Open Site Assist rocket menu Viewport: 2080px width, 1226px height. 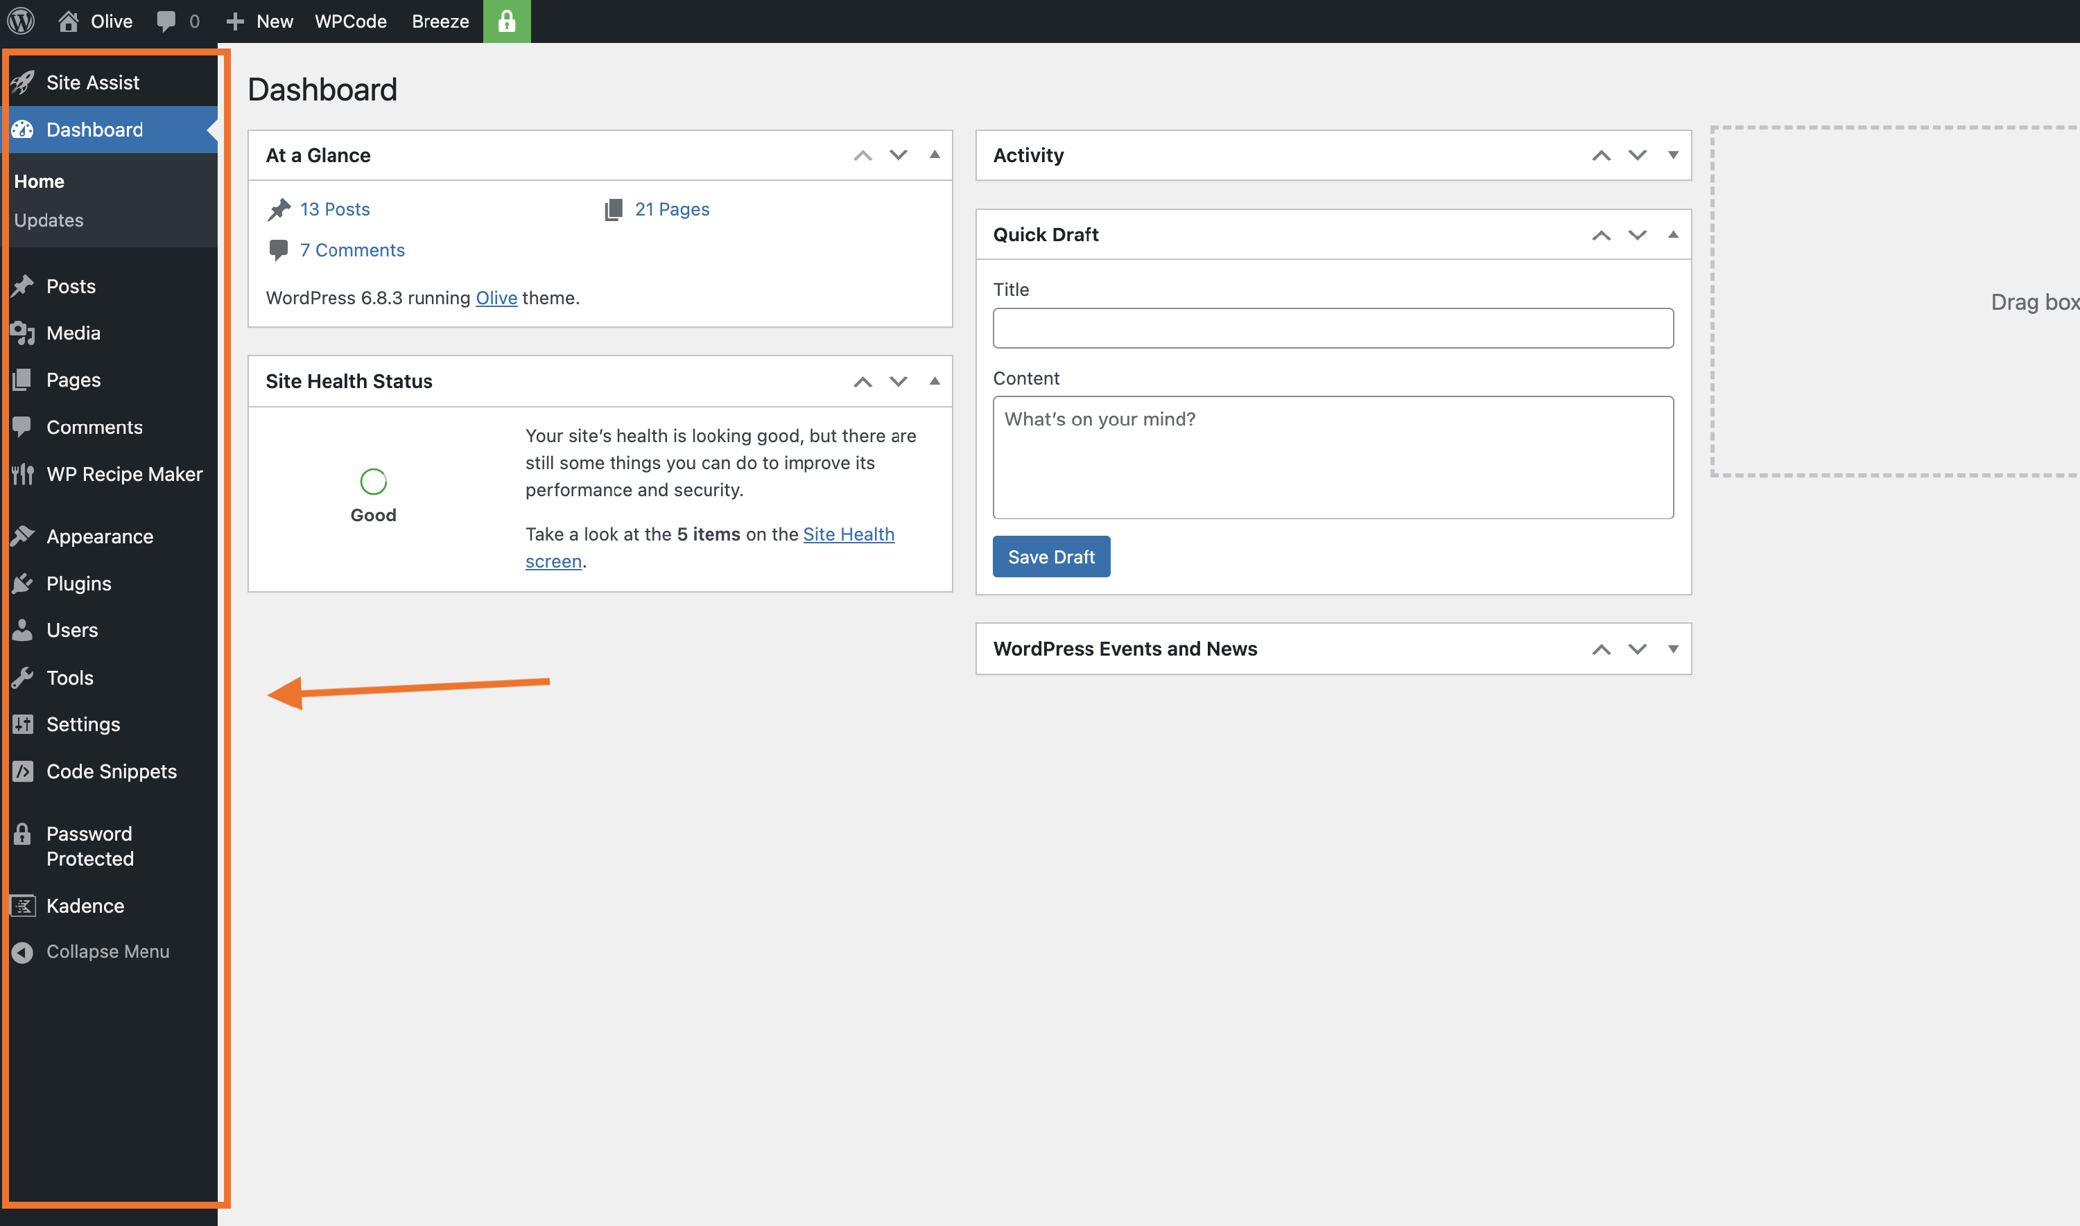pyautogui.click(x=92, y=82)
